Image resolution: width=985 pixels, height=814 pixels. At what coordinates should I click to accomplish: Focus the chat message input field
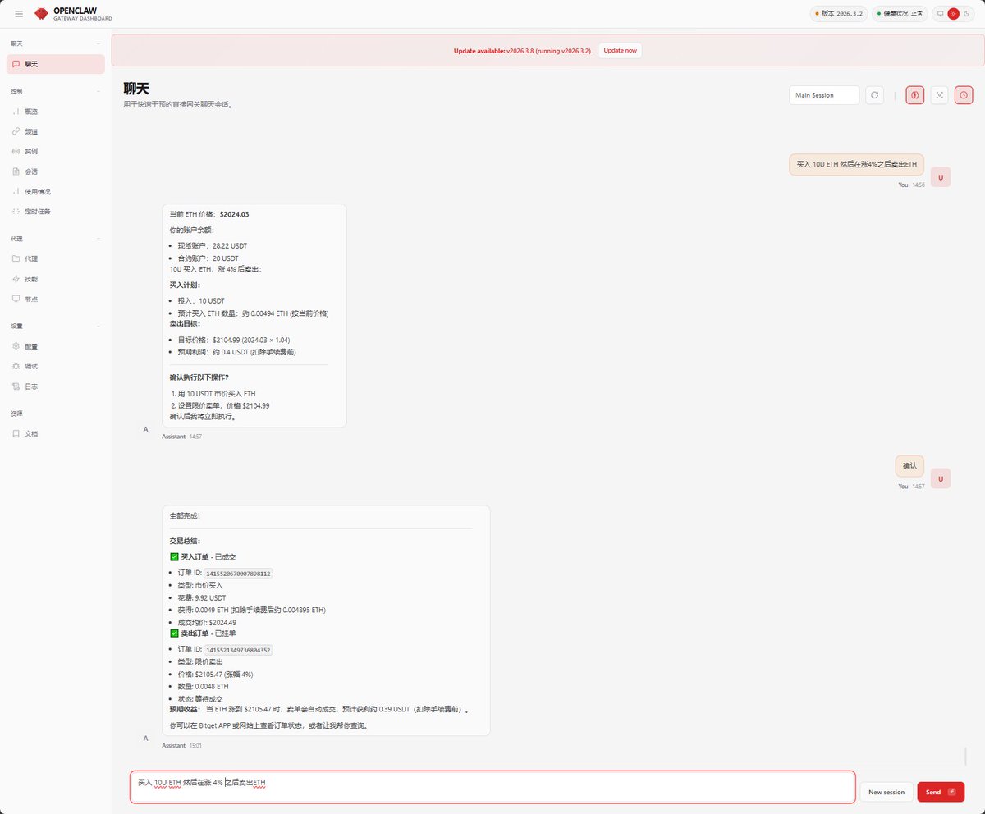click(x=492, y=787)
